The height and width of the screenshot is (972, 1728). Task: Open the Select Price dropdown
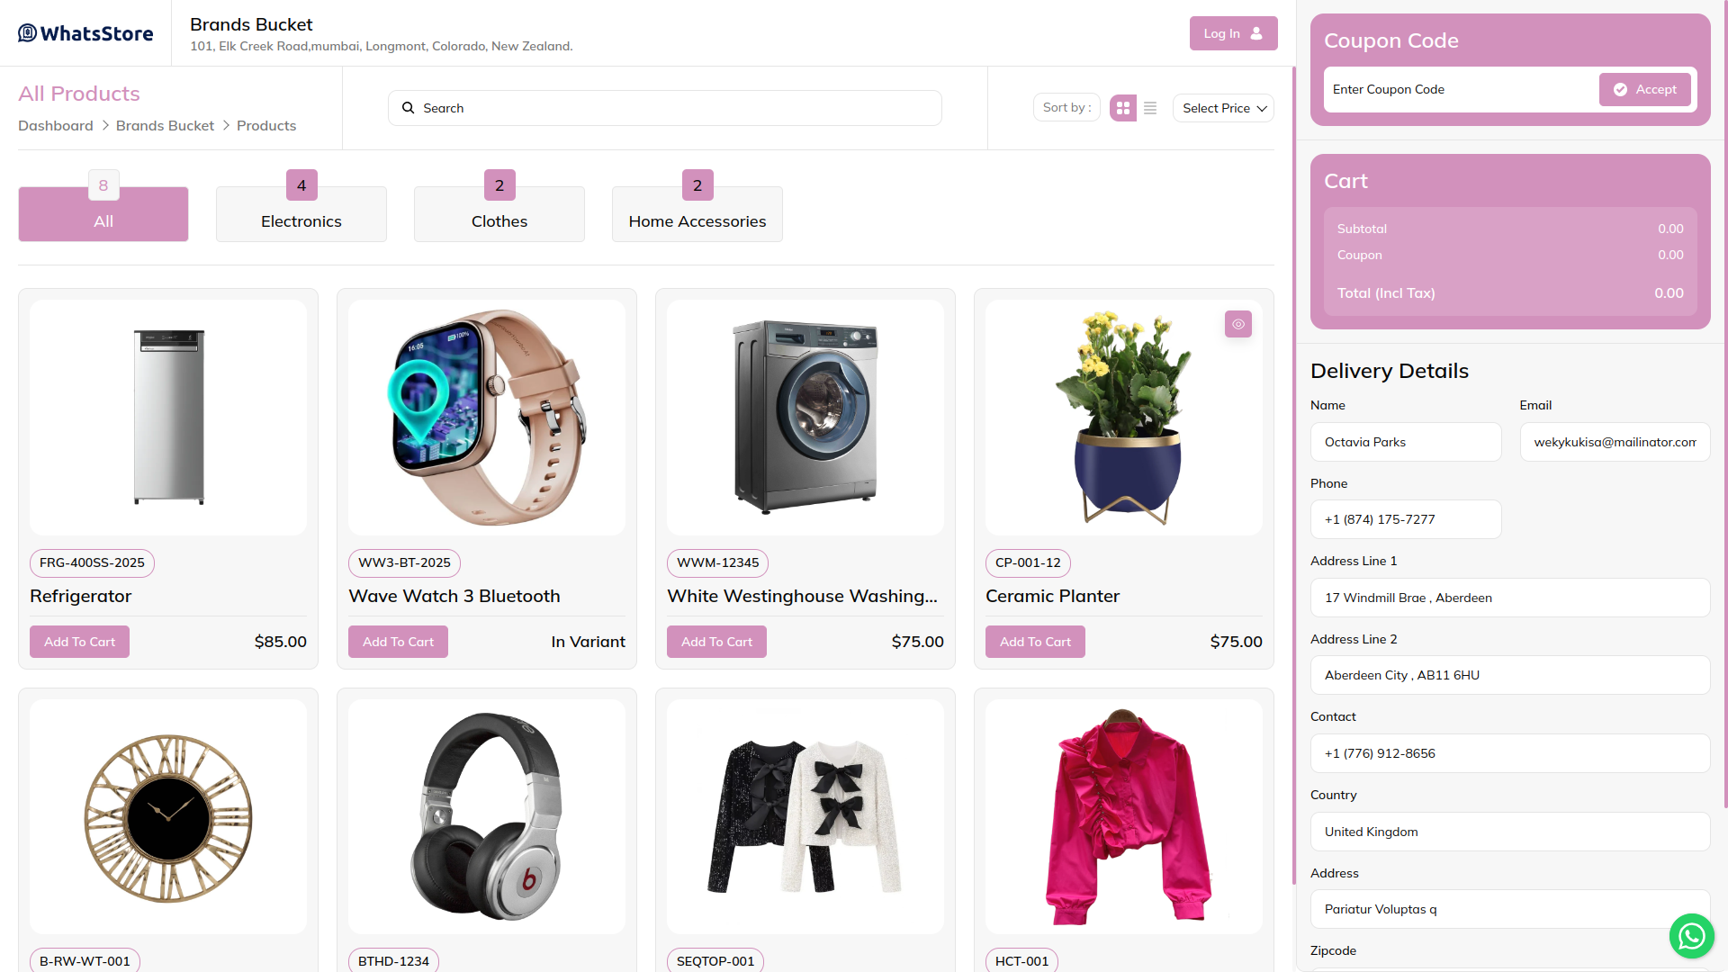coord(1223,108)
